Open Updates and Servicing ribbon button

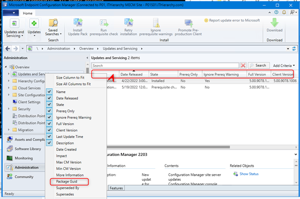coord(14,29)
